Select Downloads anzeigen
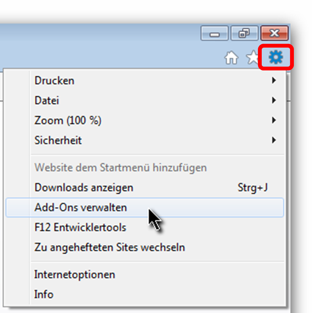 click(x=144, y=188)
